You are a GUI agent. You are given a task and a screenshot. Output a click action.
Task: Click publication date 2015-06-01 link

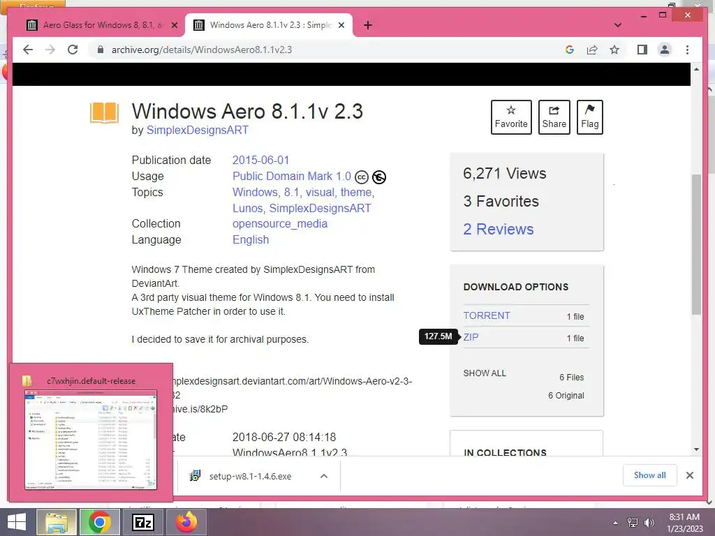coord(261,160)
